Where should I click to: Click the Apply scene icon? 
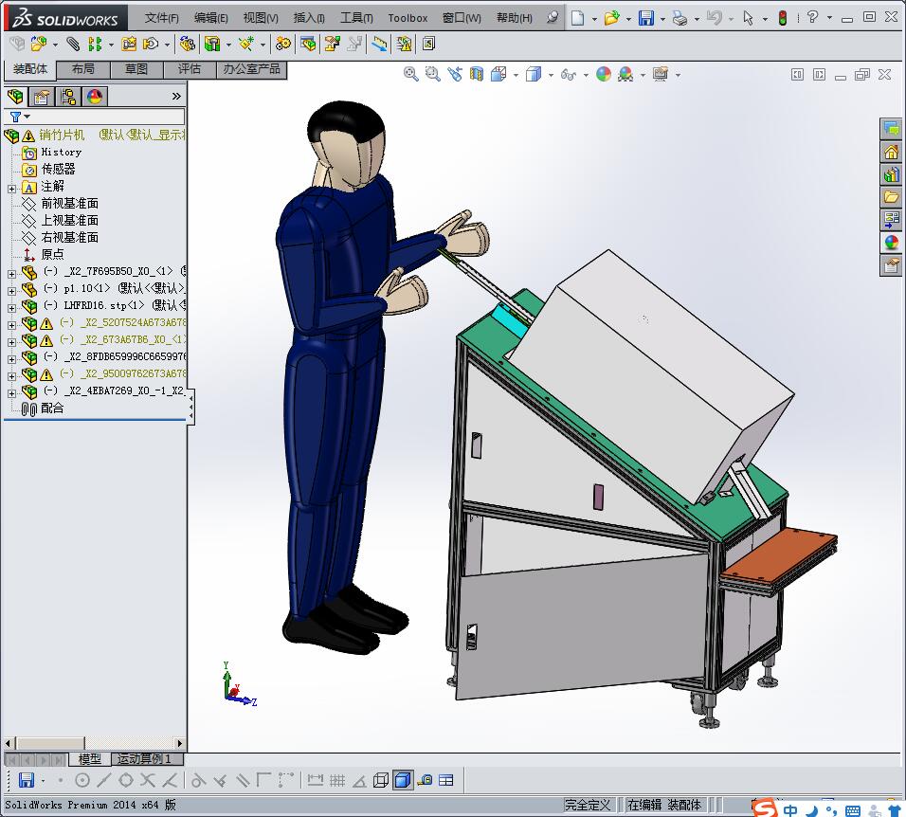click(625, 74)
